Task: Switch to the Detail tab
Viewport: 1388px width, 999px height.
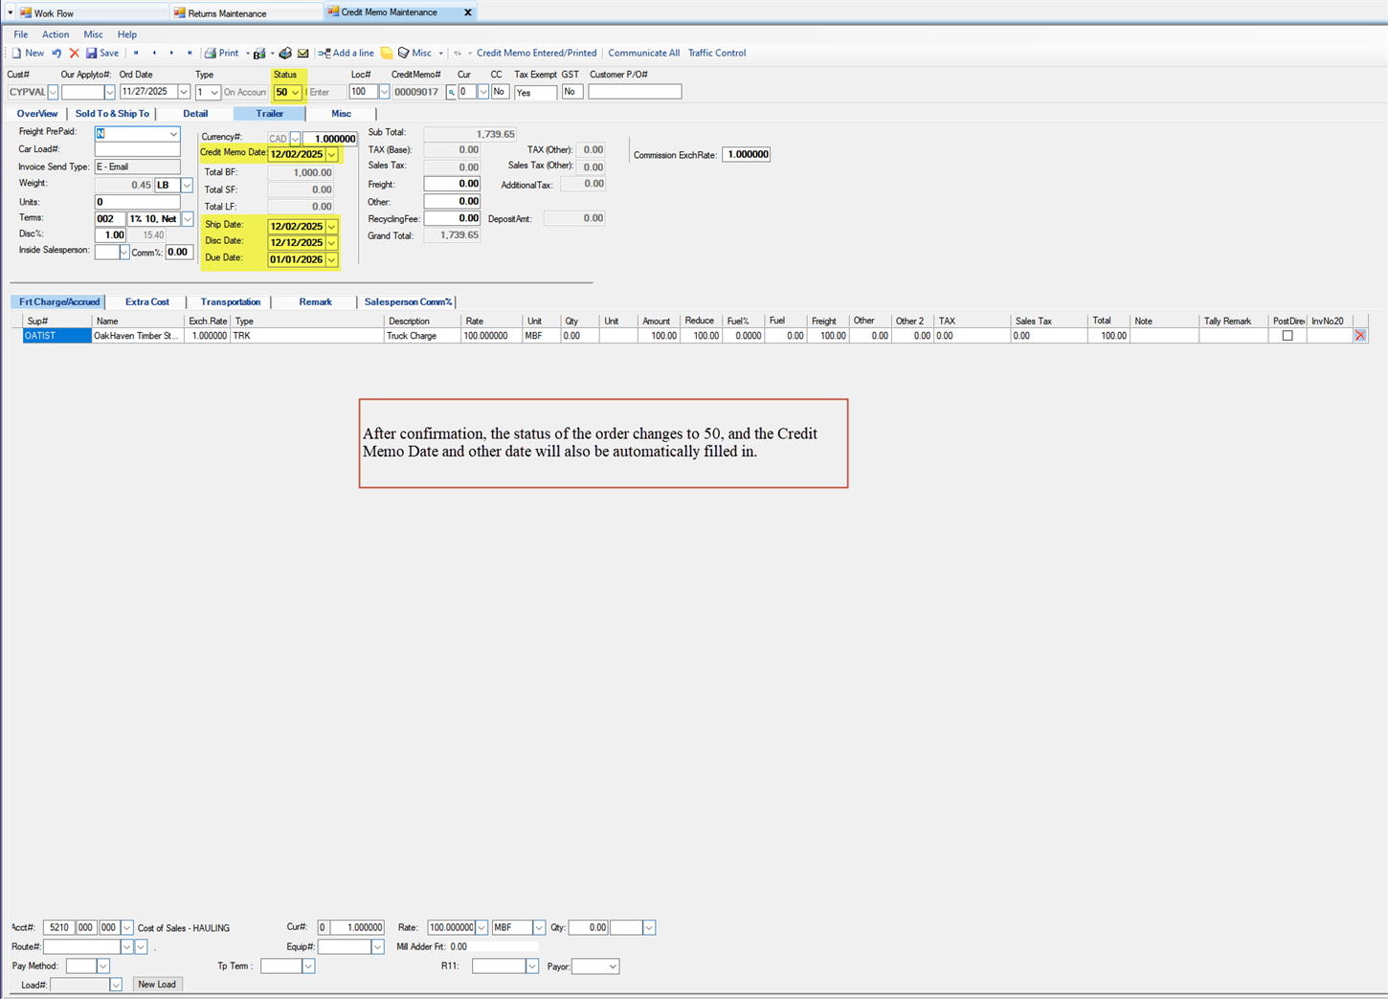Action: [195, 114]
